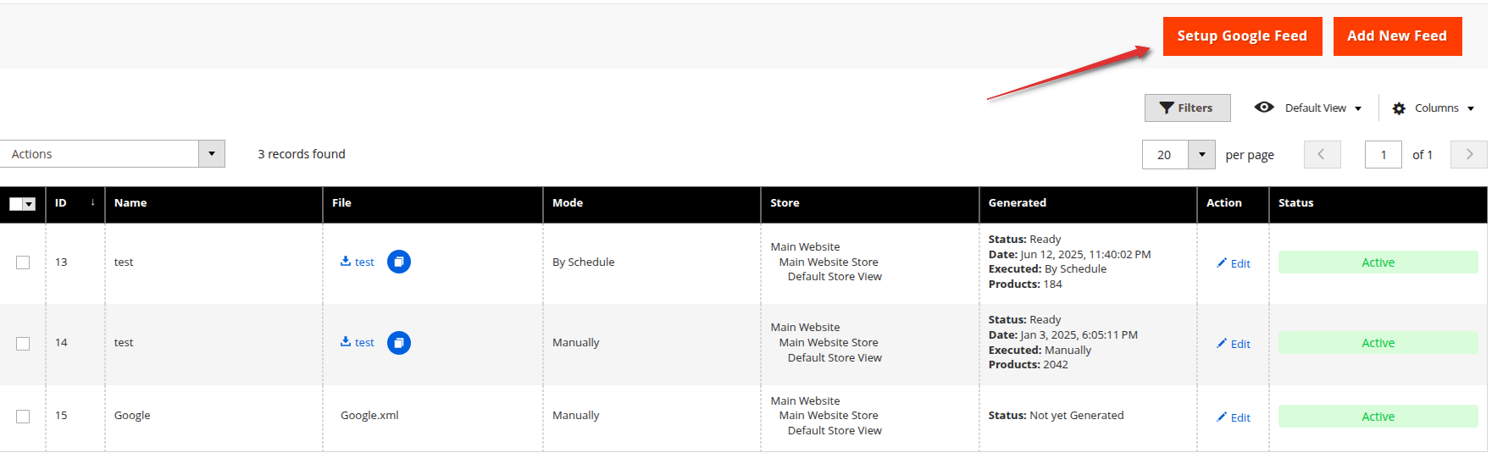
Task: Click Setup Google Feed button
Action: (1242, 36)
